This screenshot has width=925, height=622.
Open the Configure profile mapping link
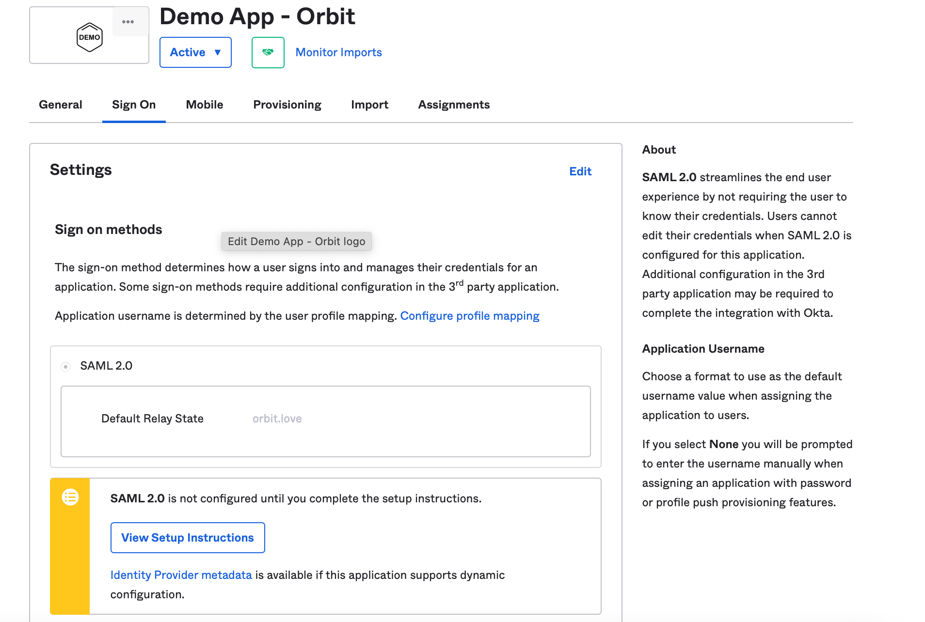pos(469,316)
